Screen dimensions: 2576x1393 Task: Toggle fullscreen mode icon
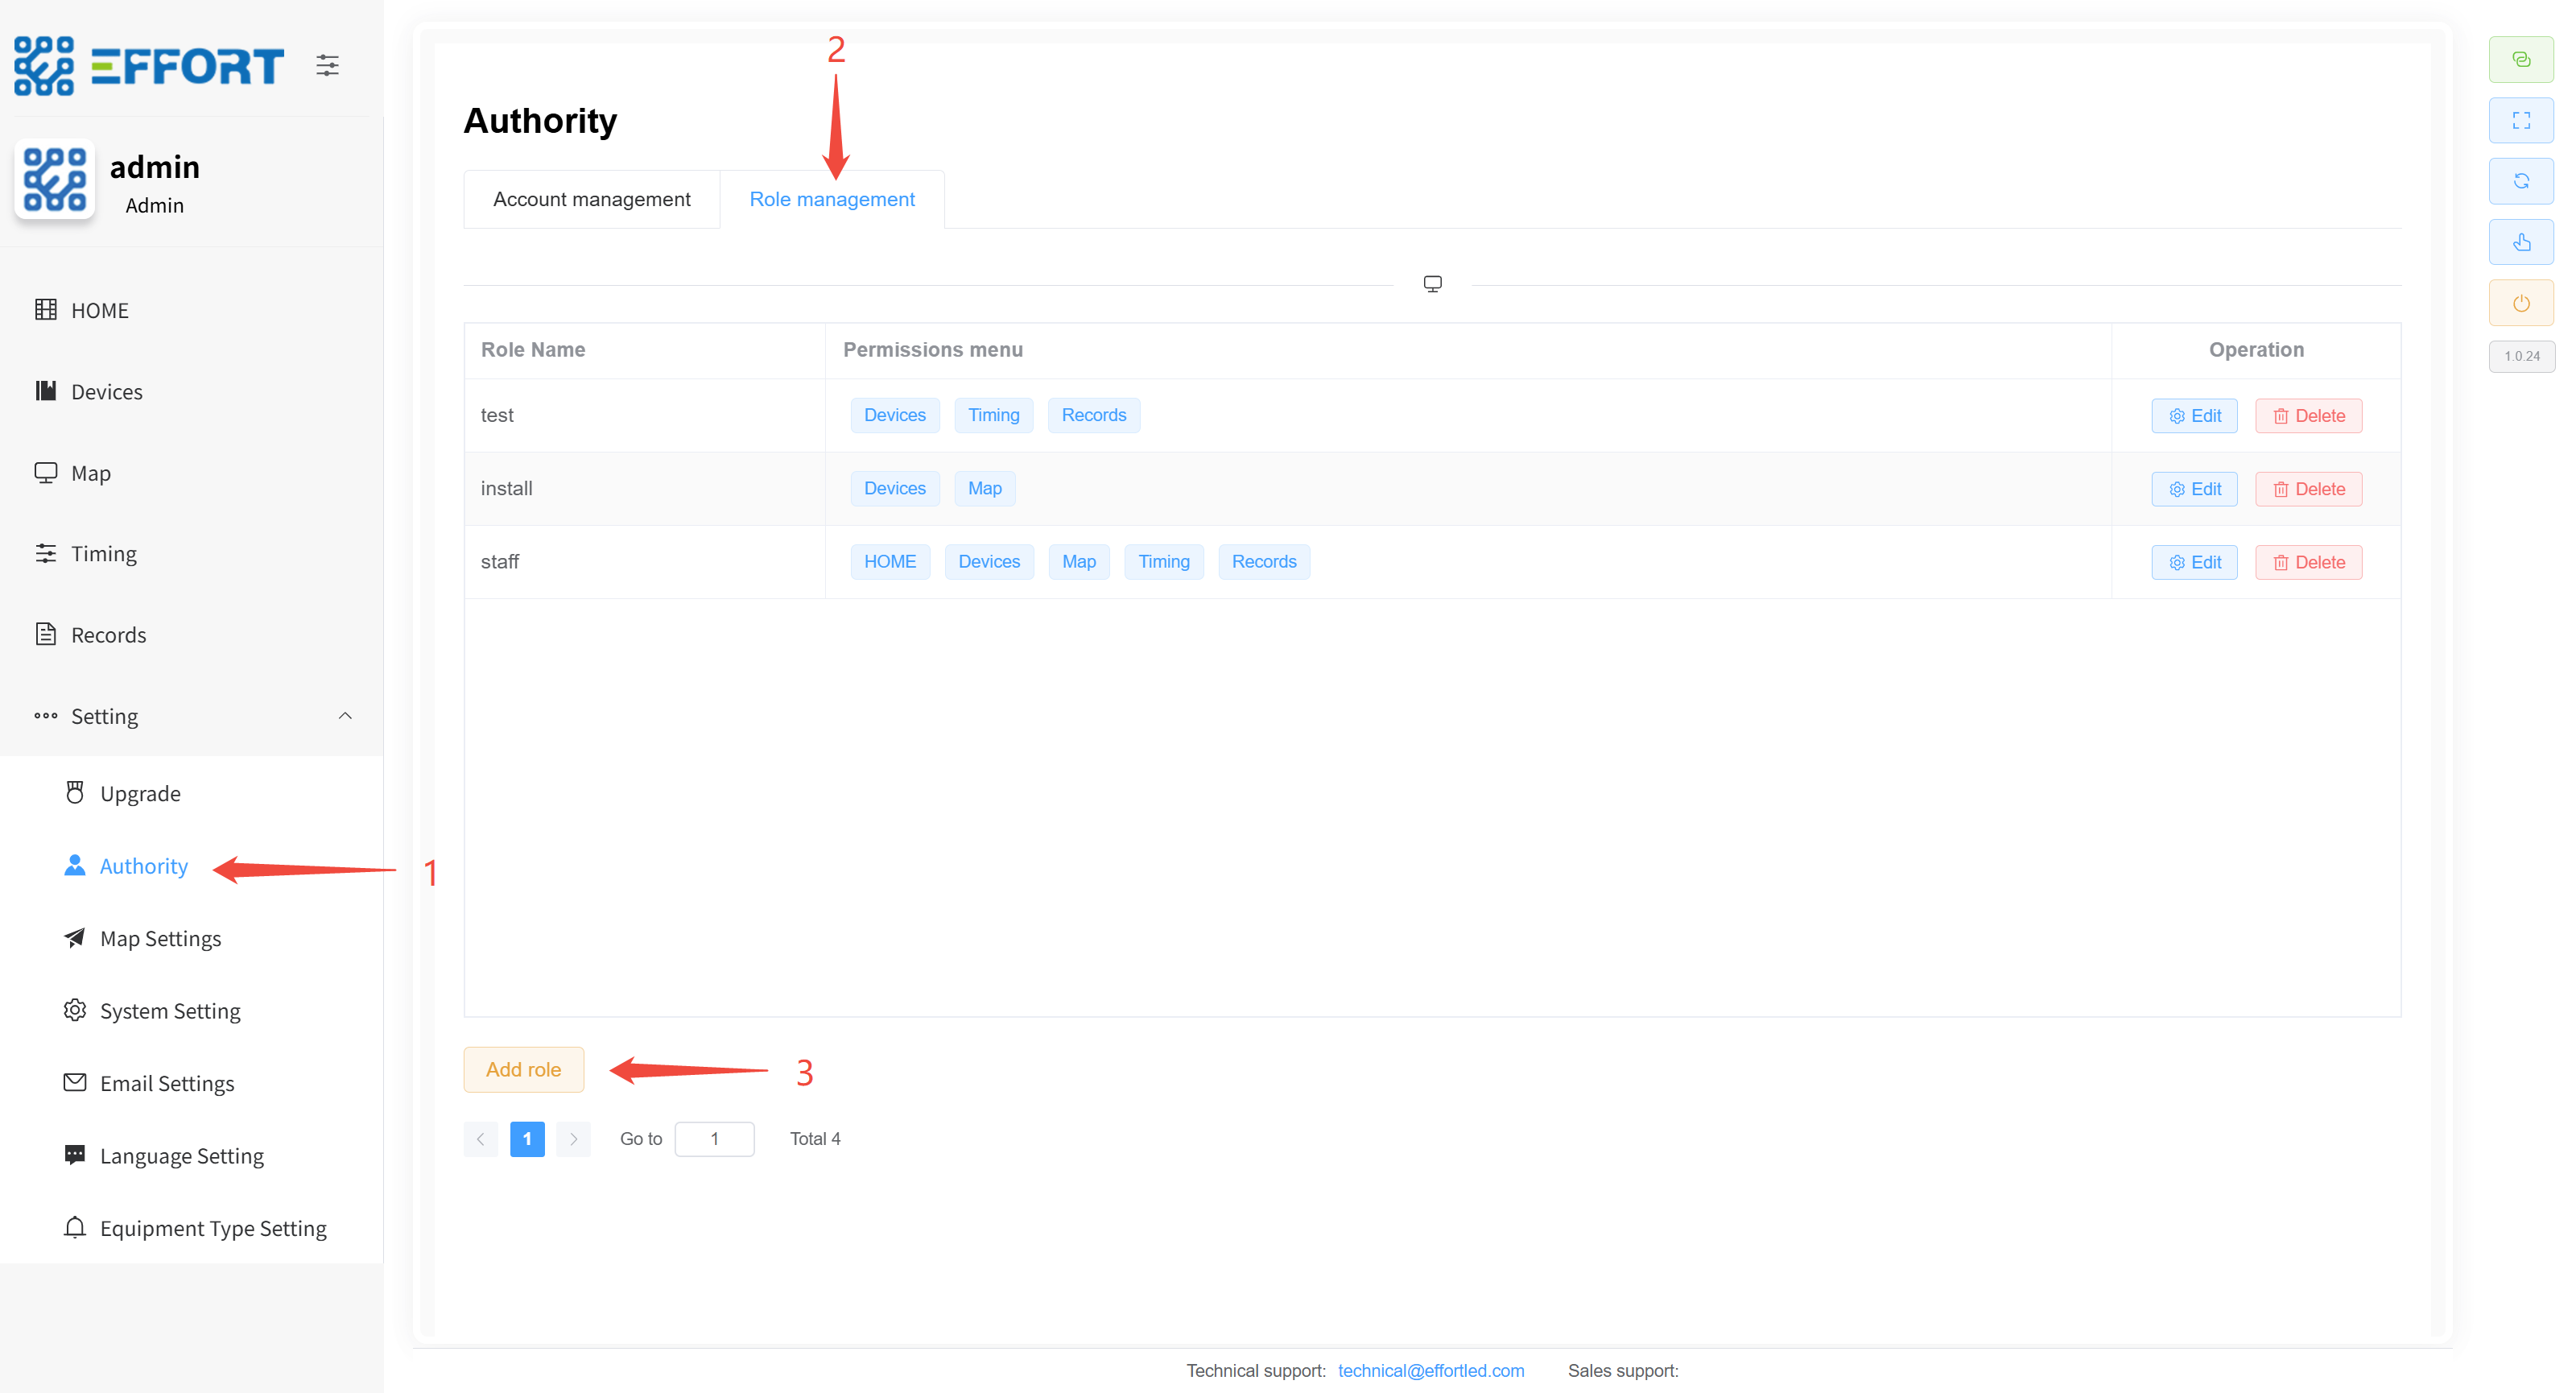click(2520, 121)
